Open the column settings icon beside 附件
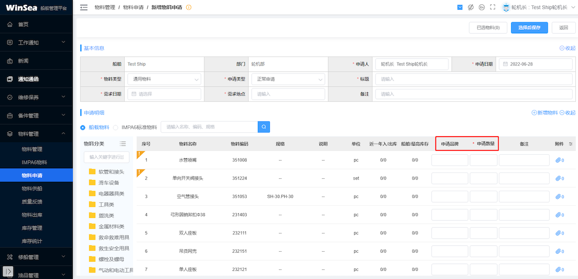The width and height of the screenshot is (578, 279). (x=571, y=144)
